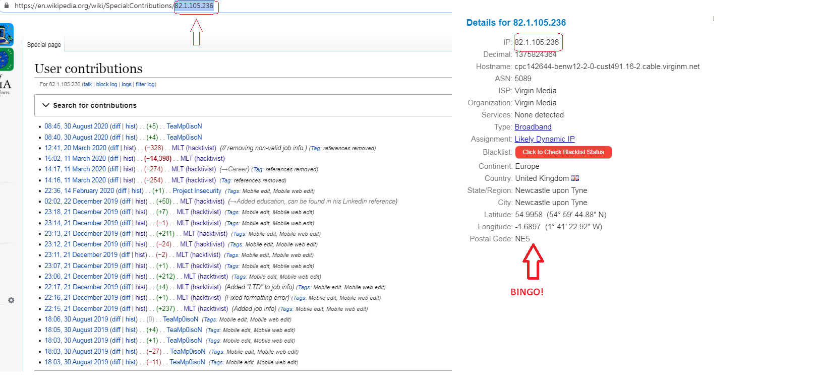817x391 pixels.
Task: Click the UK flag icon beside United Kingdom
Action: click(575, 178)
